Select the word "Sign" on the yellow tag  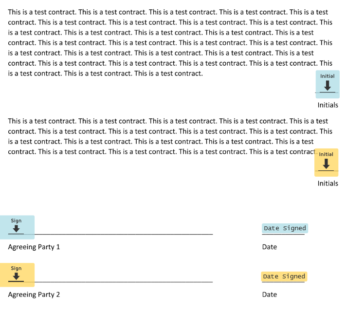[16, 268]
